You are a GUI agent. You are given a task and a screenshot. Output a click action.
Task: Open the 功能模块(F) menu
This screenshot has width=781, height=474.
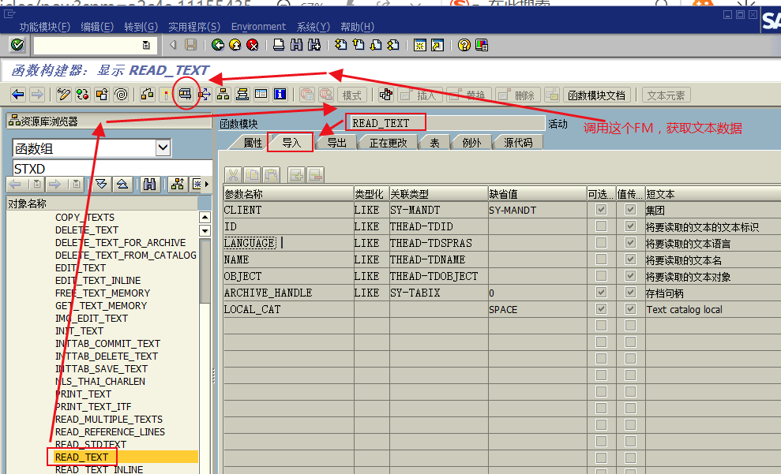click(45, 27)
